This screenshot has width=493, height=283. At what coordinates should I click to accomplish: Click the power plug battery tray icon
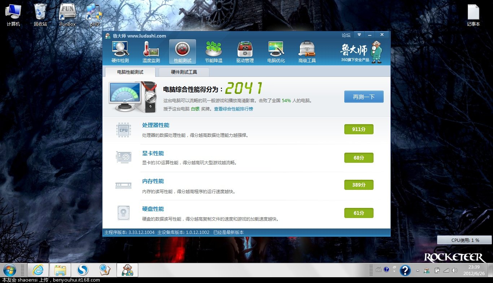point(437,270)
